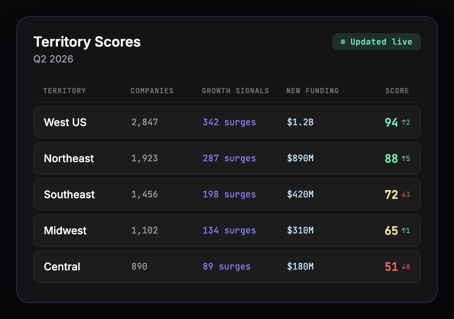Click the TERRITORY column header
454x319 pixels.
(x=64, y=91)
